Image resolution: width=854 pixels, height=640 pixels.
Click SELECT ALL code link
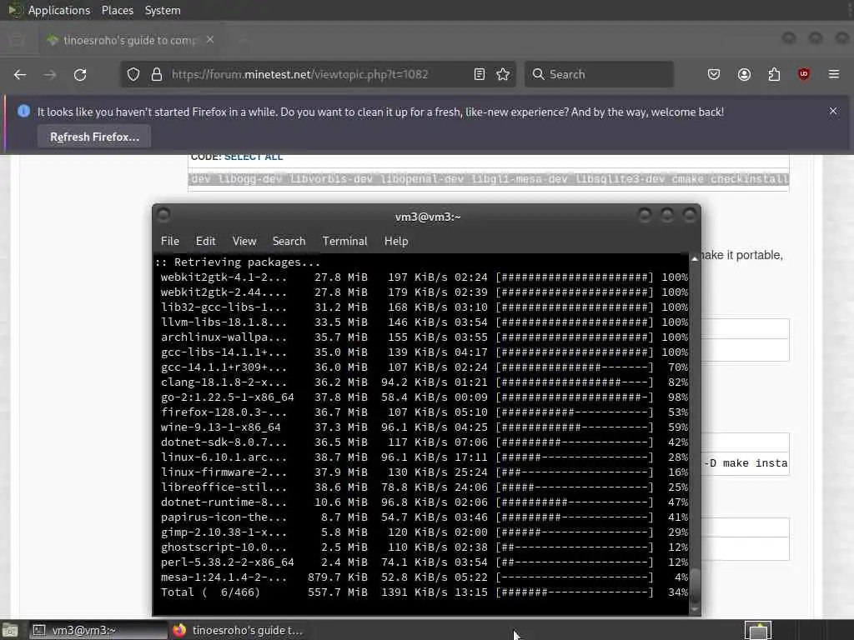pos(254,157)
